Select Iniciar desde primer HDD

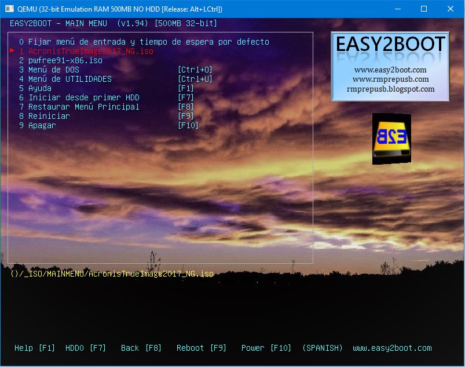(79, 97)
